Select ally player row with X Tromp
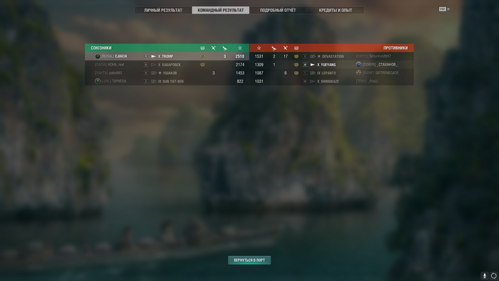 pos(167,56)
